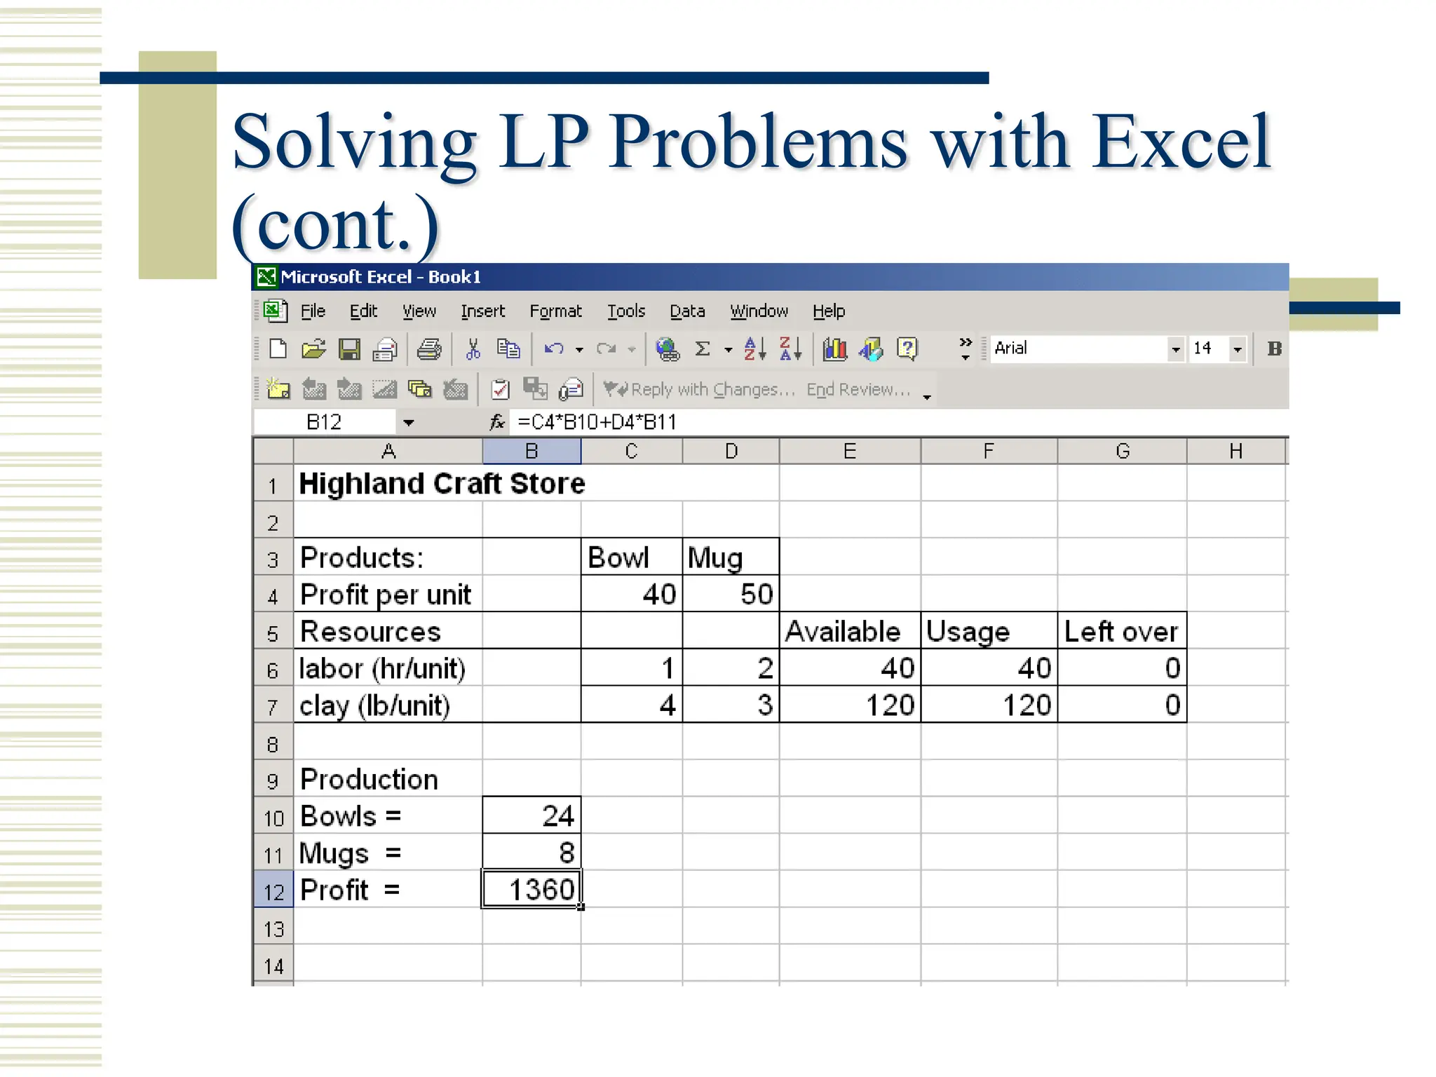Select column B header
Screen dimensions: 1436x1077
coord(531,451)
